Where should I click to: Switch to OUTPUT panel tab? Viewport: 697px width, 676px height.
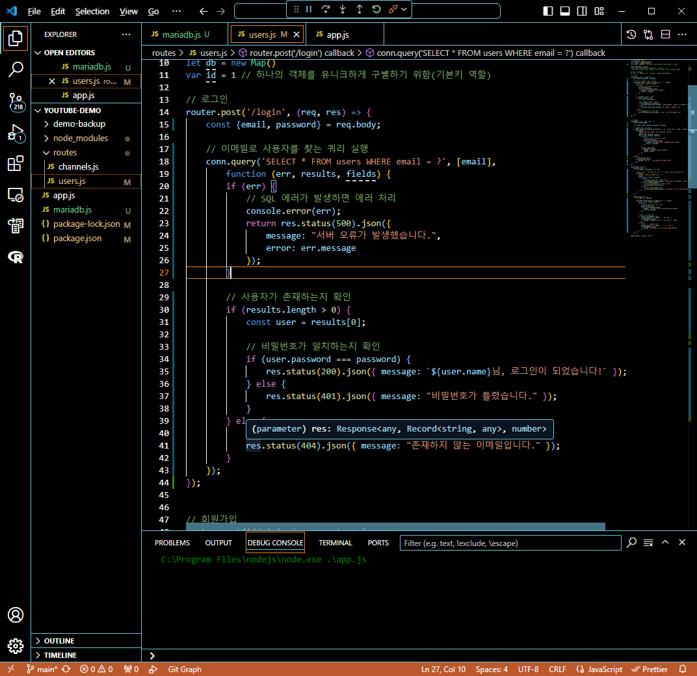click(218, 543)
